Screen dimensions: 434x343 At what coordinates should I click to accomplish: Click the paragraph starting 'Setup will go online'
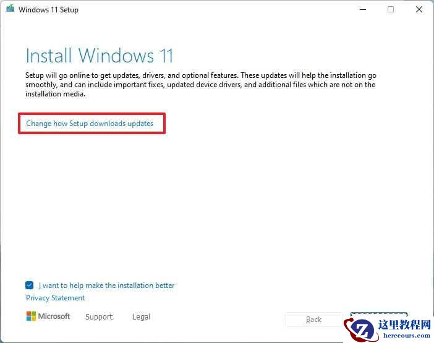201,85
